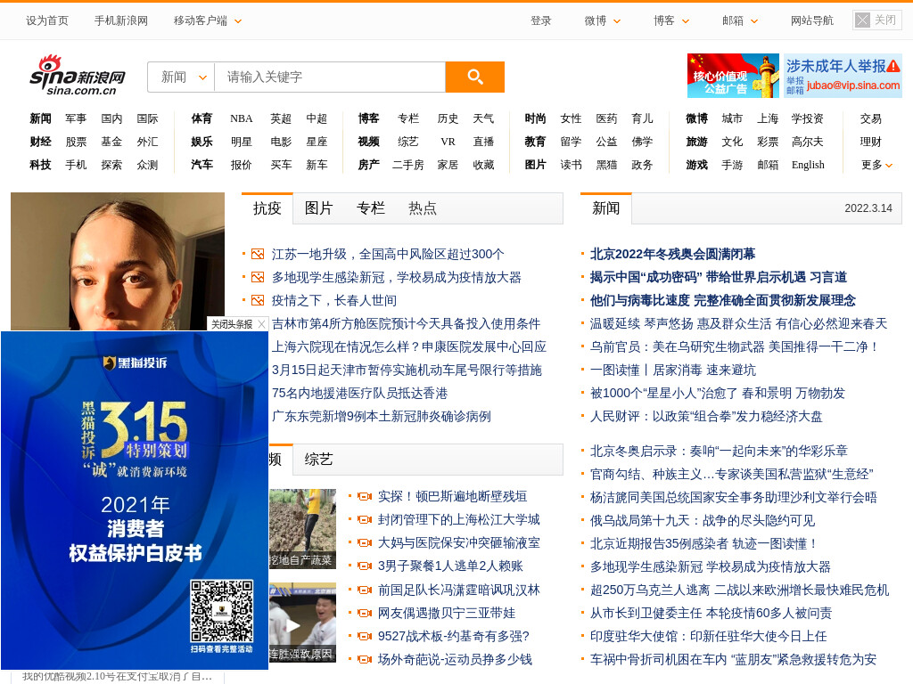
Task: Expand the 微博 dropdown in top bar
Action: point(617,21)
